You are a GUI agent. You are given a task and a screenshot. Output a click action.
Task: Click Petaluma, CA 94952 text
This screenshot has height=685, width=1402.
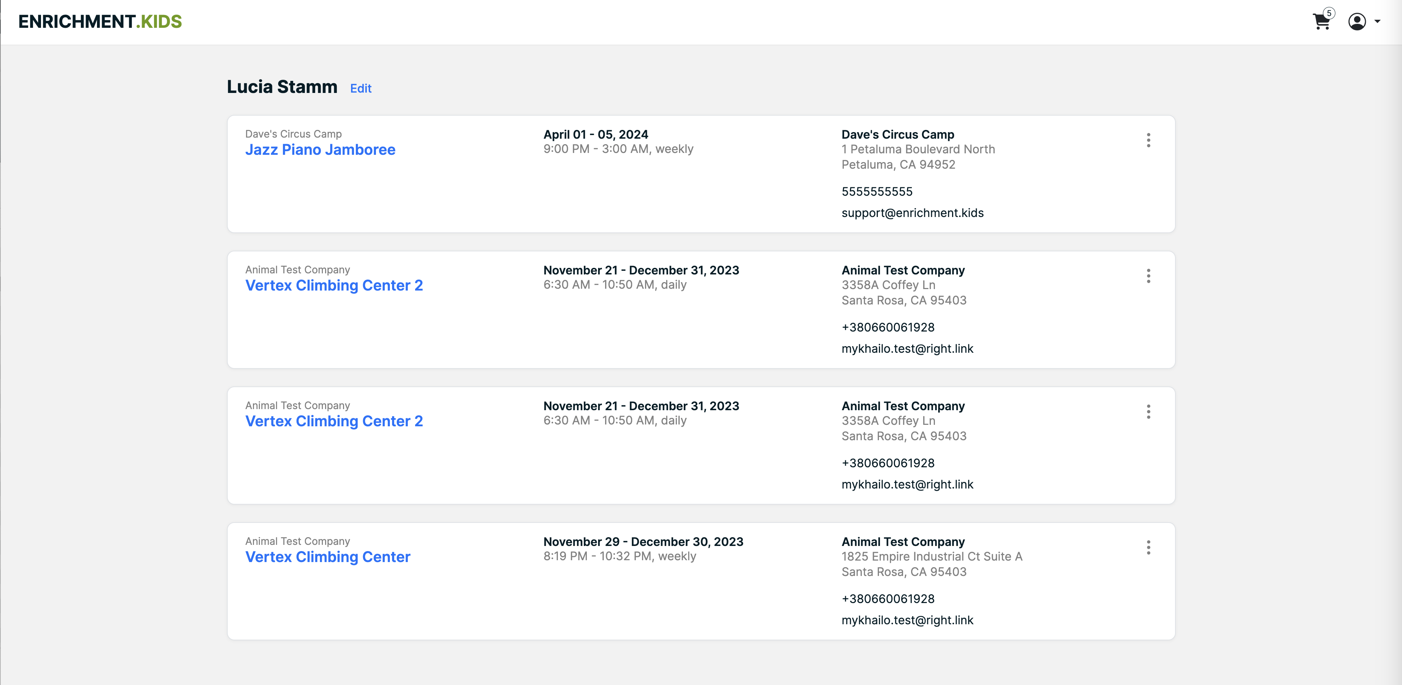click(898, 164)
